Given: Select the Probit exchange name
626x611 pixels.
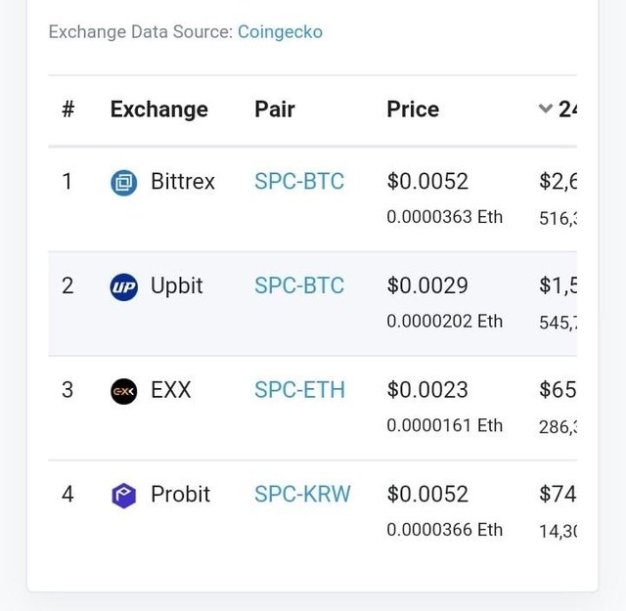Looking at the screenshot, I should (x=180, y=494).
